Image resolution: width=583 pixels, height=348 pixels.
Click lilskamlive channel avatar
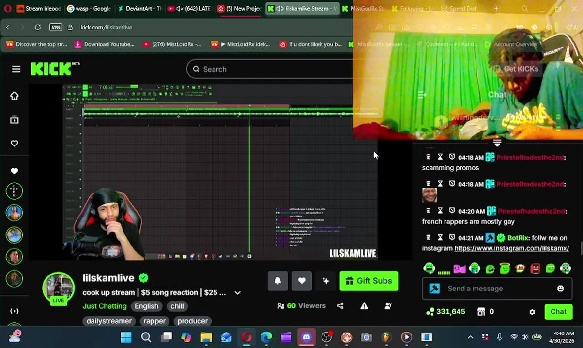pyautogui.click(x=58, y=288)
